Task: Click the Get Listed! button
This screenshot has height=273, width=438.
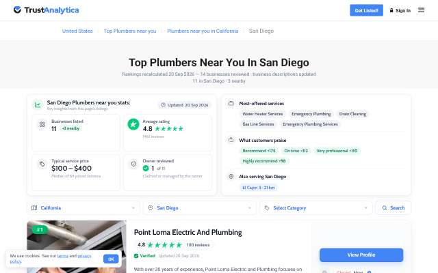Action: point(367,10)
